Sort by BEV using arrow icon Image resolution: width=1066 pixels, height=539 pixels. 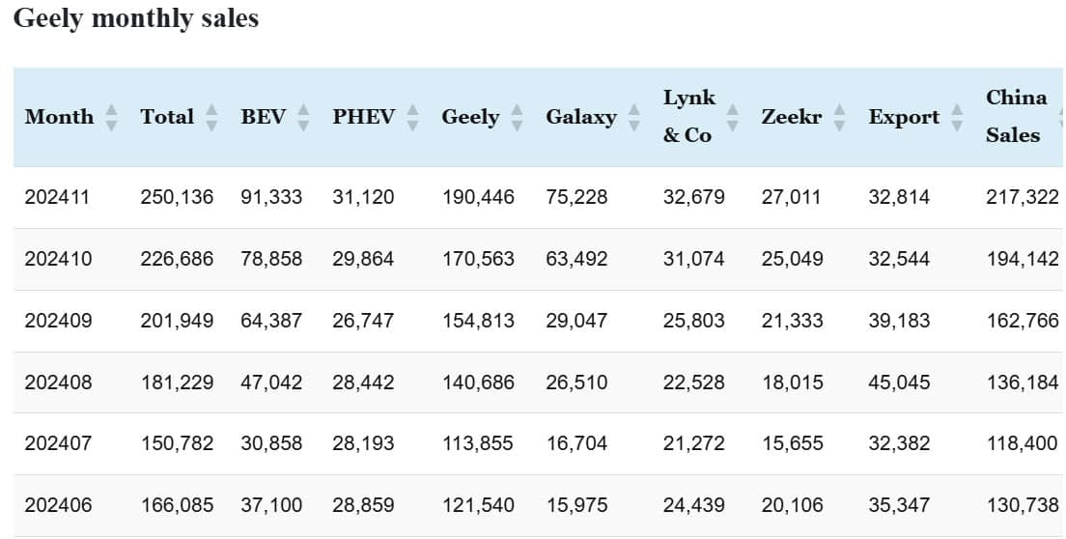(303, 118)
